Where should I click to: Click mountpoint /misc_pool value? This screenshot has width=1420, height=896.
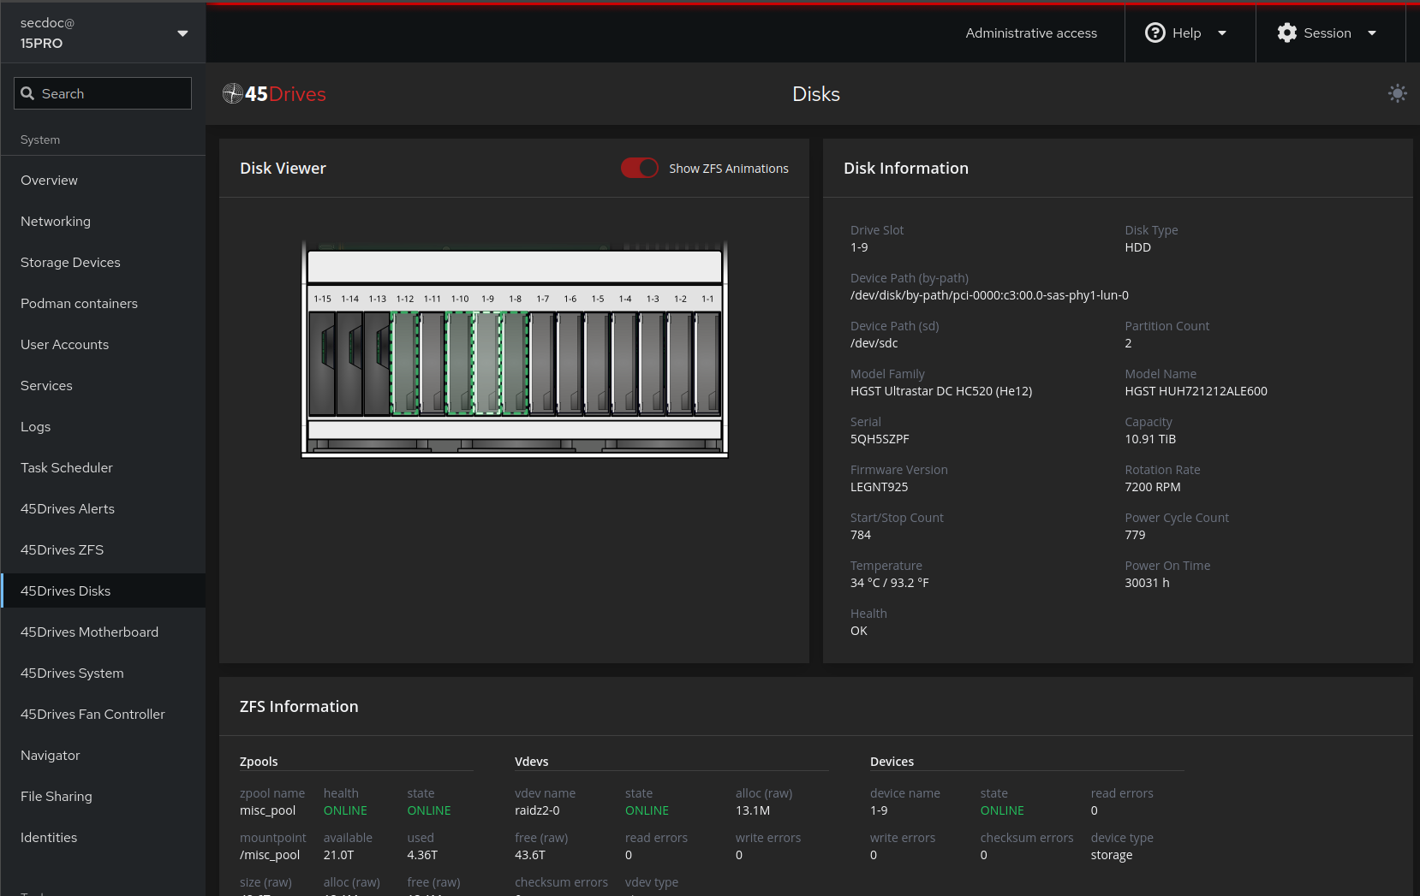270,855
